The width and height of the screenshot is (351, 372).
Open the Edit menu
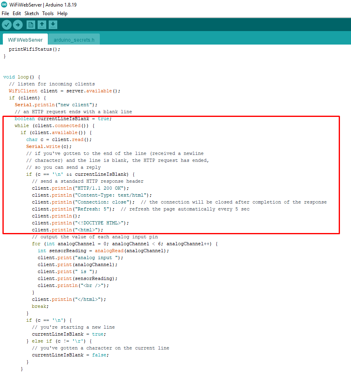pos(17,13)
